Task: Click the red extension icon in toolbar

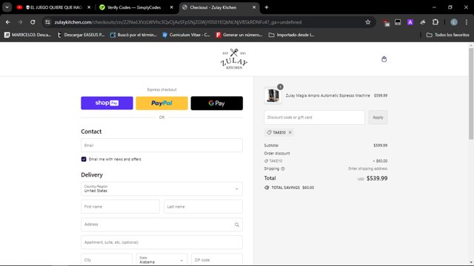Action: 386,22
